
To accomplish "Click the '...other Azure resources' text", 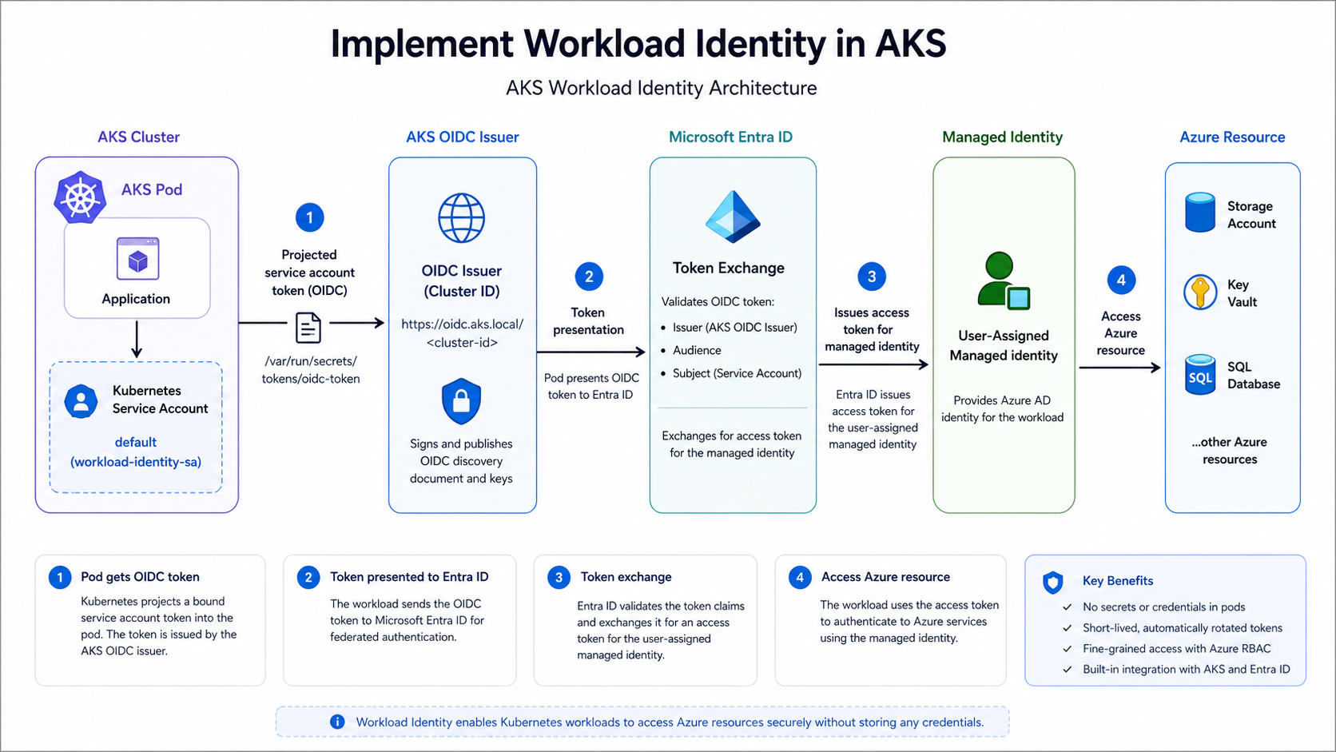I will click(x=1230, y=451).
